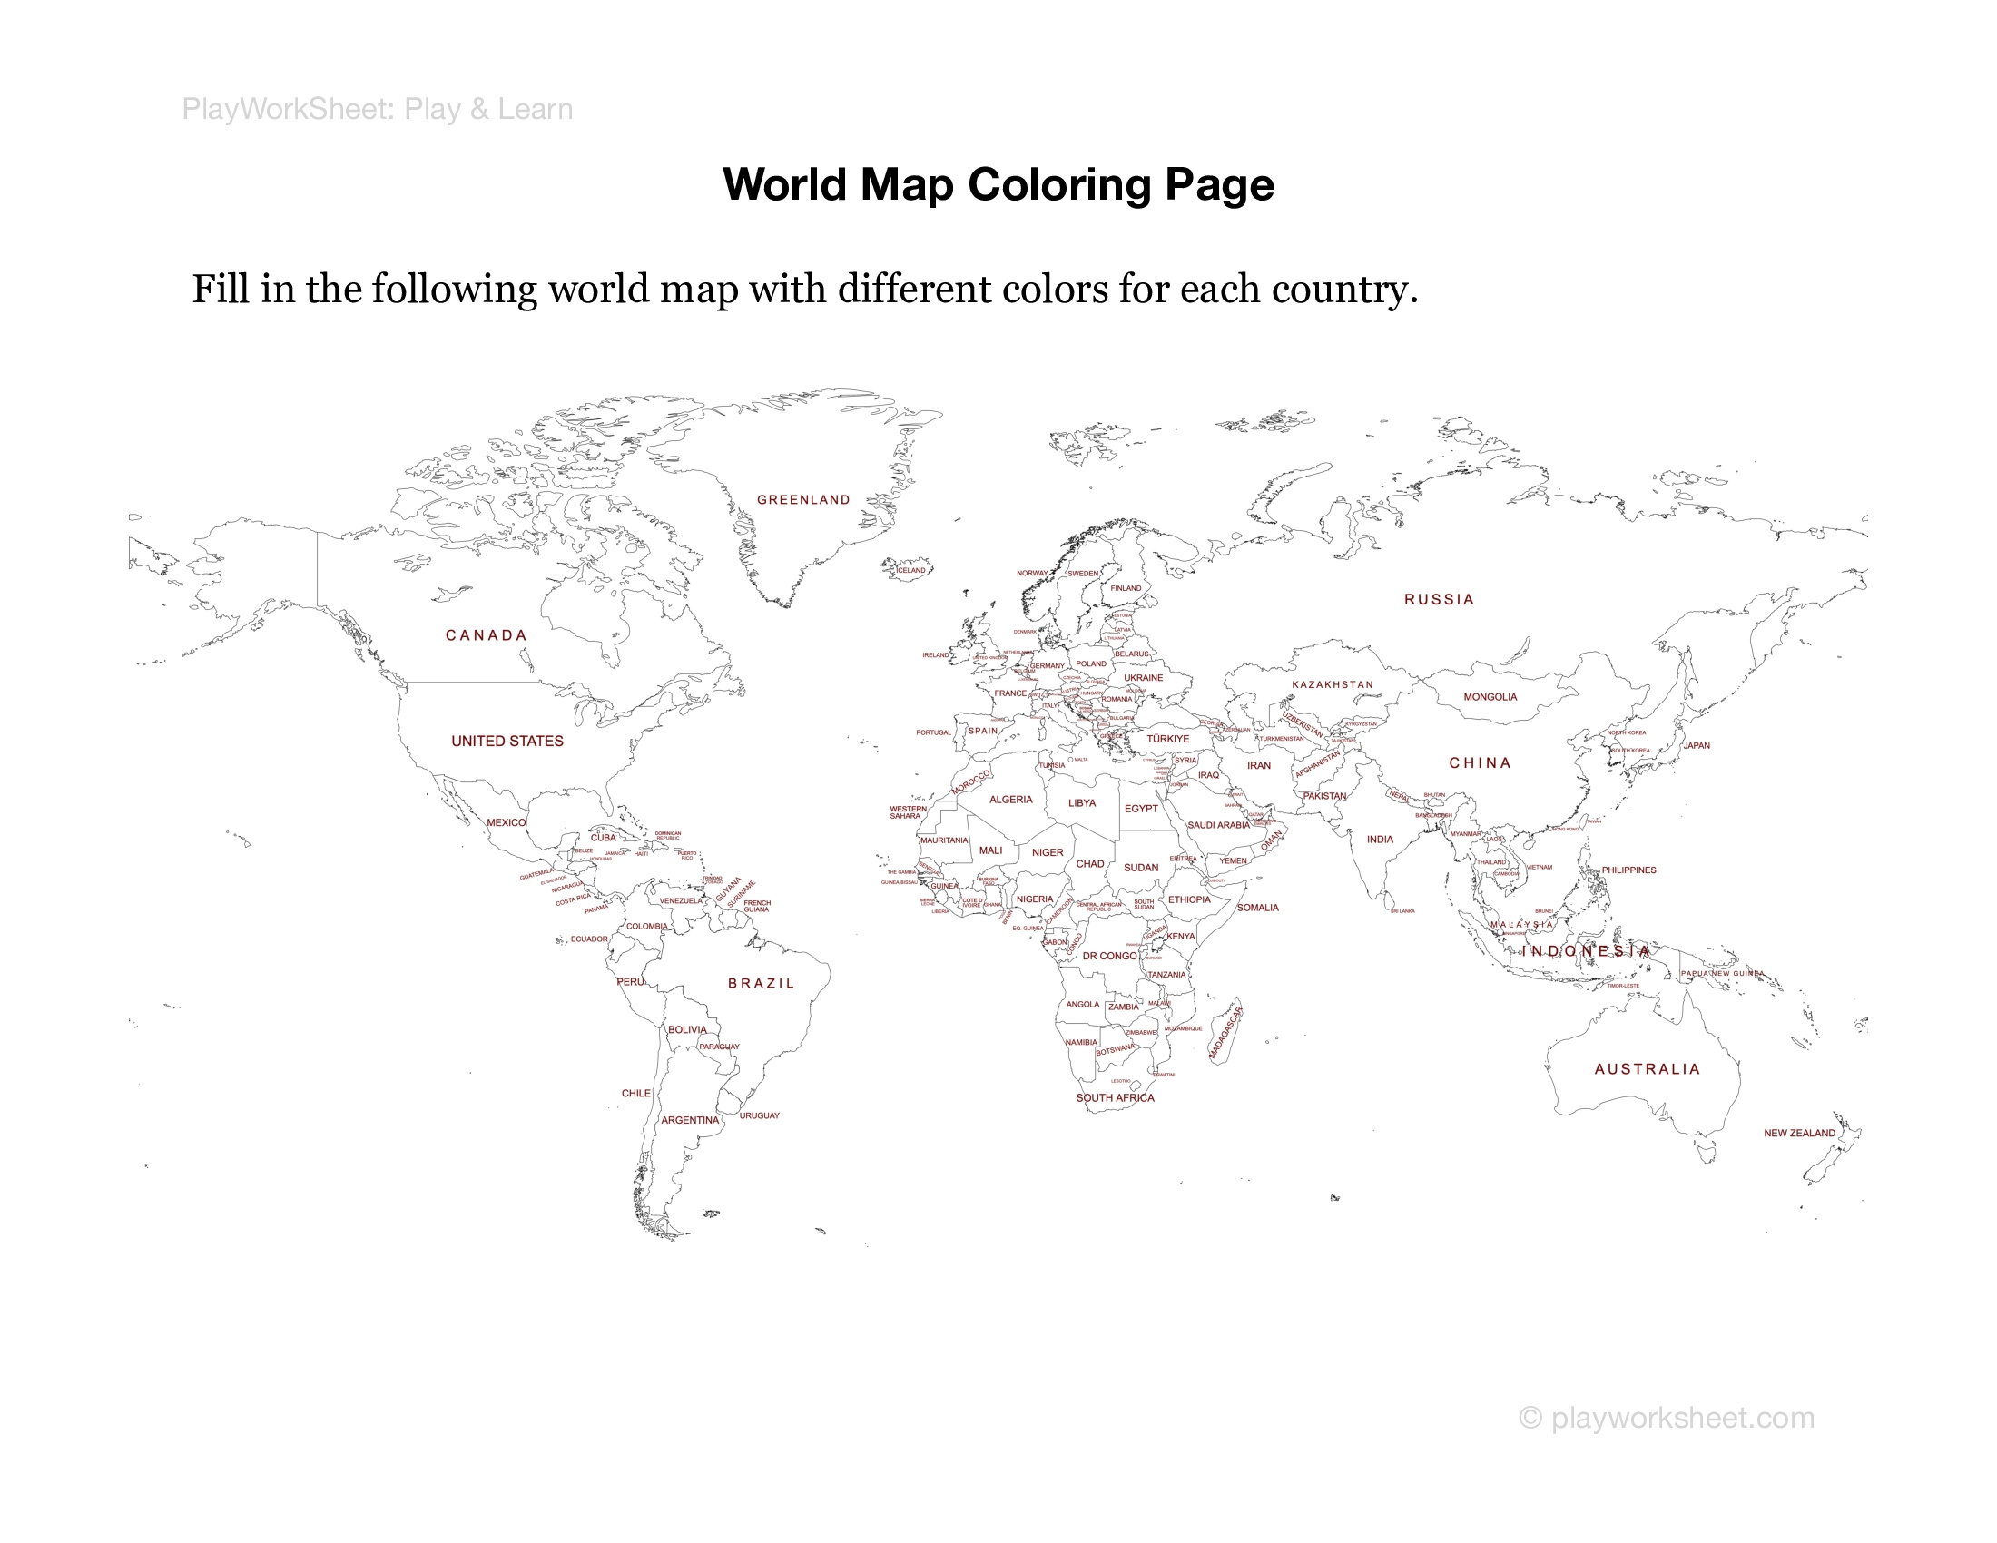
Task: Click the PlayWorkSheet: Play & Learn header
Action: [377, 109]
